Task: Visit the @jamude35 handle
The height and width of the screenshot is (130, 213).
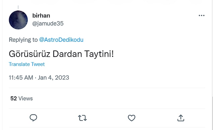Action: click(48, 24)
